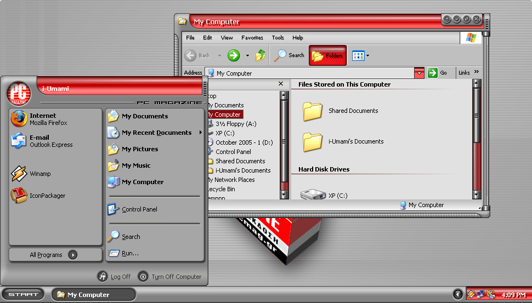This screenshot has width=532, height=303.
Task: Click the Log Off button
Action: tap(114, 277)
